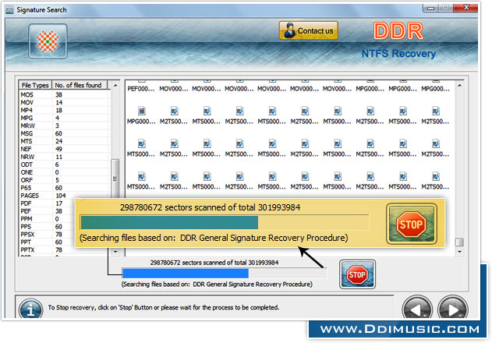Select the PAGES file type row
The width and height of the screenshot is (492, 343).
pos(64,196)
